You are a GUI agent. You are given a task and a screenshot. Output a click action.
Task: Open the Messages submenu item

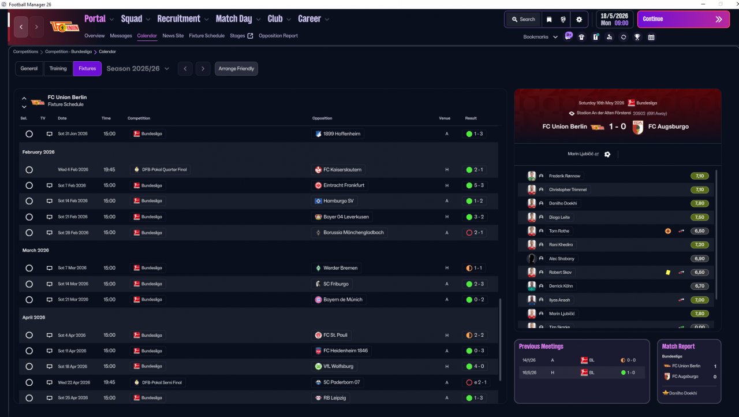pyautogui.click(x=121, y=36)
